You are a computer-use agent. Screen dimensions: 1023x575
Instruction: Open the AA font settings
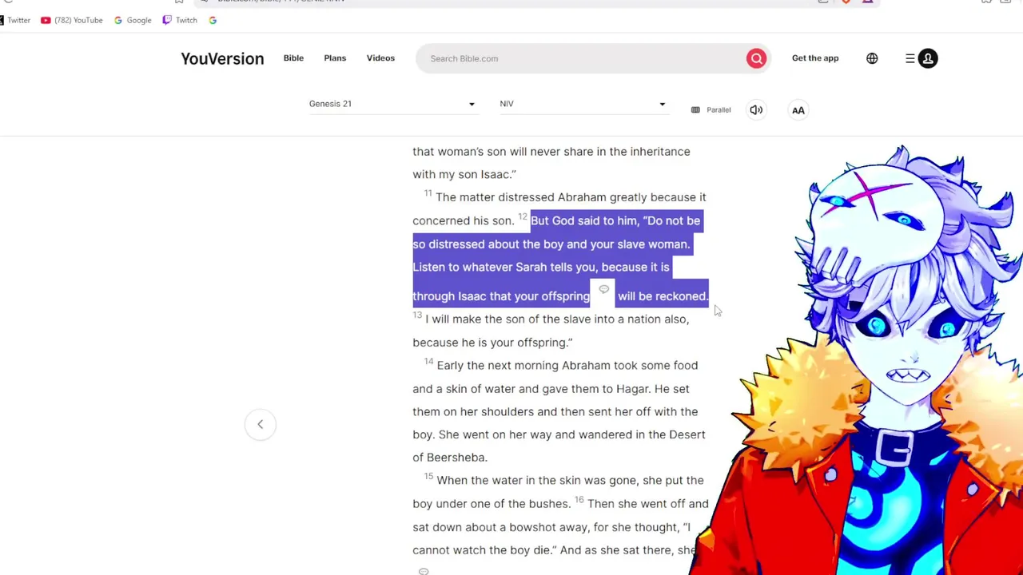click(798, 110)
